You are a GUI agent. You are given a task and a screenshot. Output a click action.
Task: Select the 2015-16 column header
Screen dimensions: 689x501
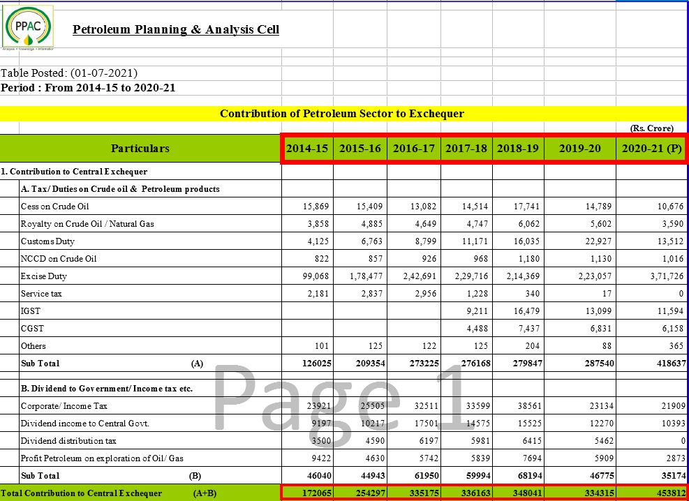tap(360, 149)
